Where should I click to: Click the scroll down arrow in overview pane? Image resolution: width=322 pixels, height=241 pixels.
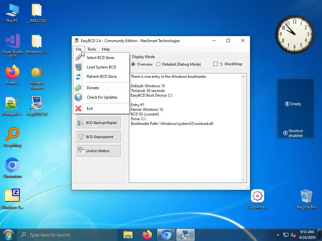pyautogui.click(x=244, y=179)
